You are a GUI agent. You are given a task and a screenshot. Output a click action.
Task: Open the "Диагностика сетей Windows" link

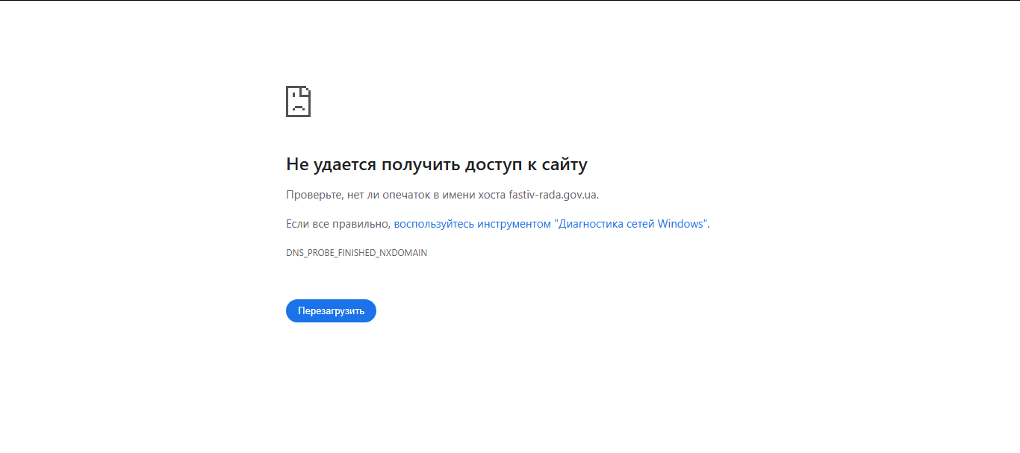[632, 222]
